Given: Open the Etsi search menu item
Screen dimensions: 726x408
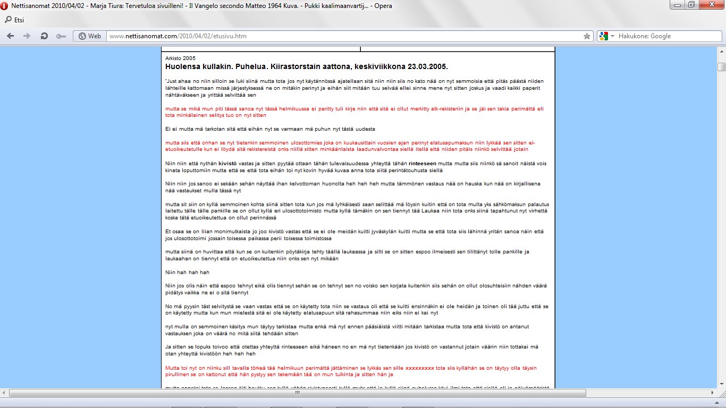Looking at the screenshot, I should [19, 20].
